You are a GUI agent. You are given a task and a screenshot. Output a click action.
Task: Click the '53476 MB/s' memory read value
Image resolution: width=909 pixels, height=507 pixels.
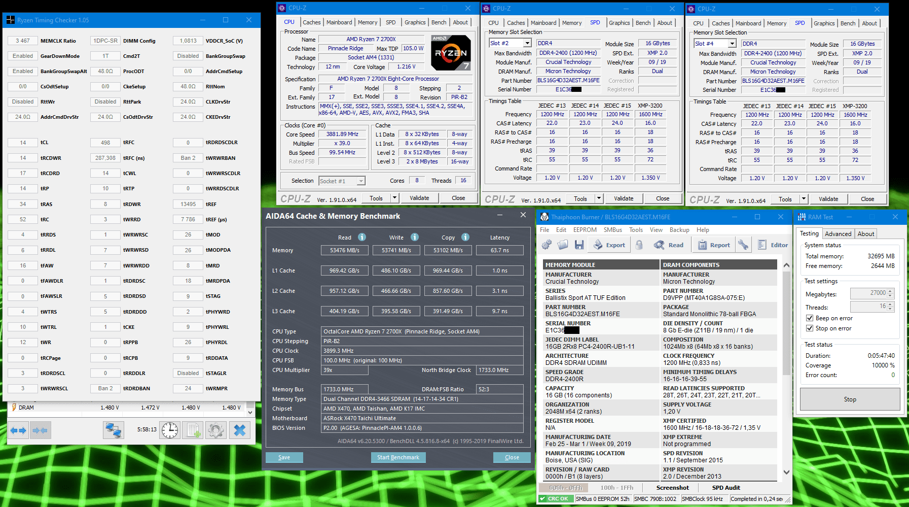point(344,250)
